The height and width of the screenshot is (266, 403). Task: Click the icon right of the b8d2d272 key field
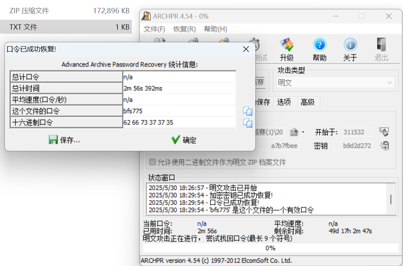click(x=384, y=146)
